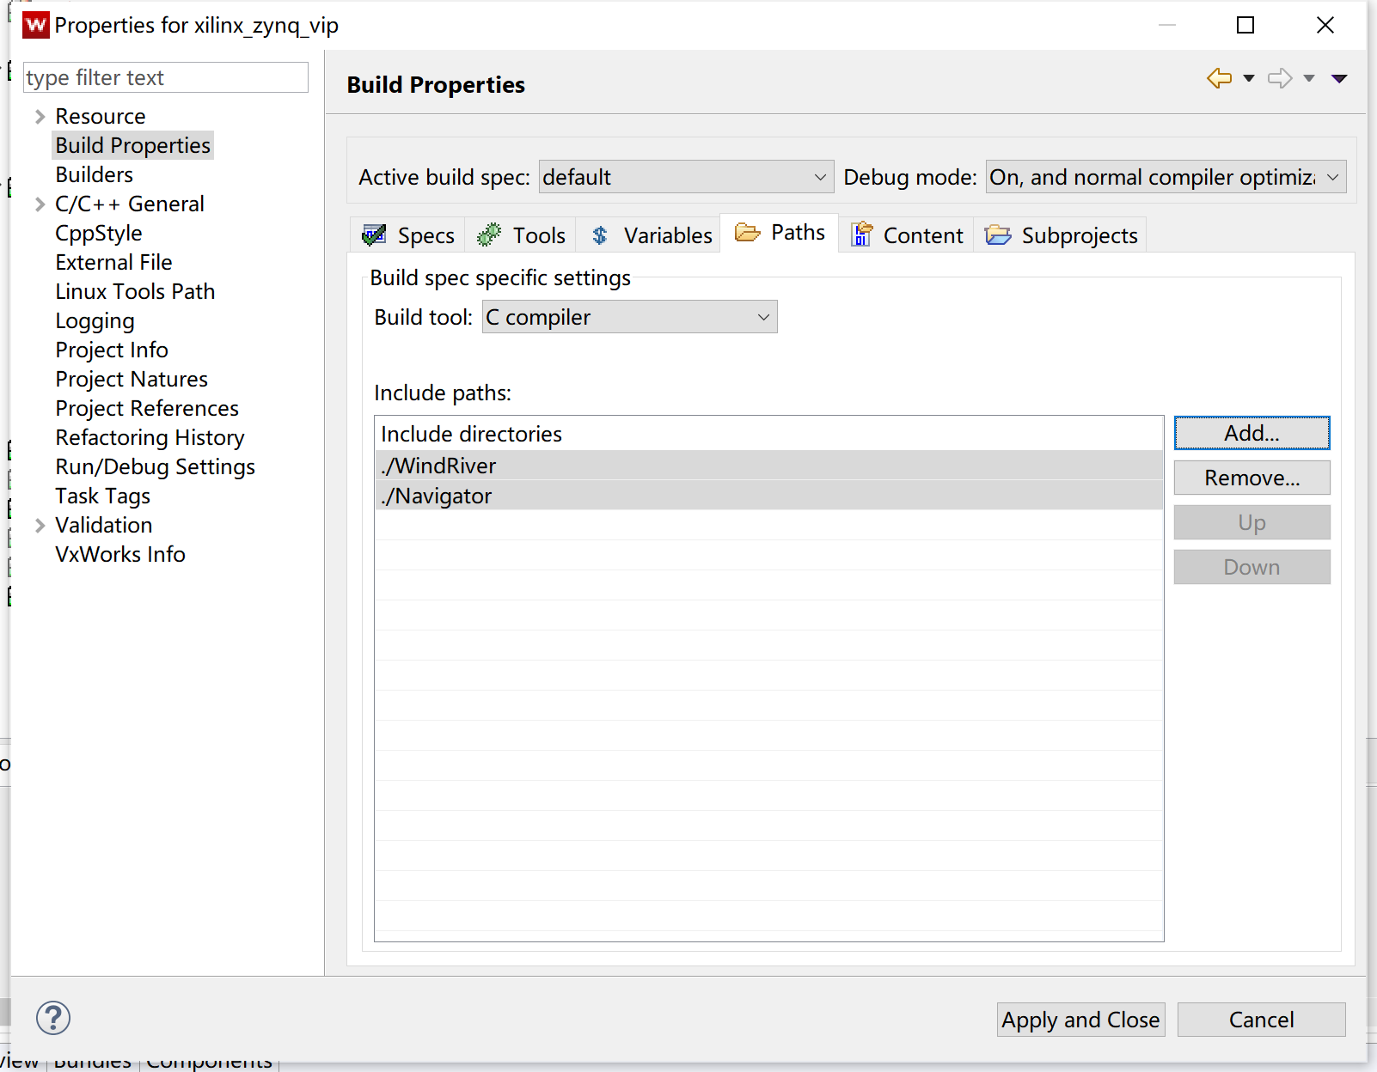The image size is (1377, 1072).
Task: Click the Include directories column header
Action: [x=768, y=434]
